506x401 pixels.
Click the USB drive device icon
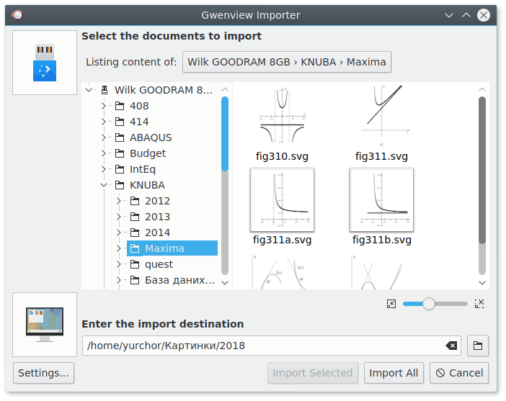(x=45, y=63)
